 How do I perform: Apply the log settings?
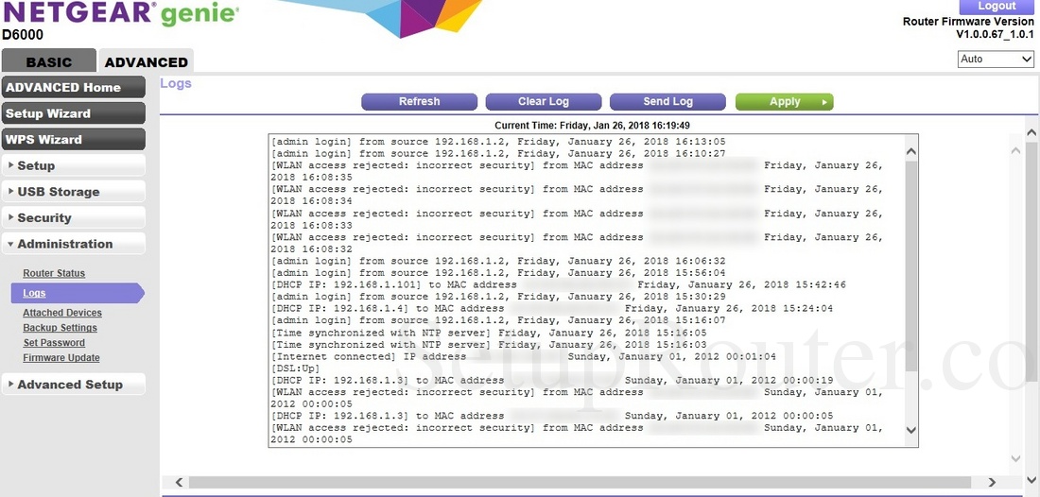[x=784, y=101]
